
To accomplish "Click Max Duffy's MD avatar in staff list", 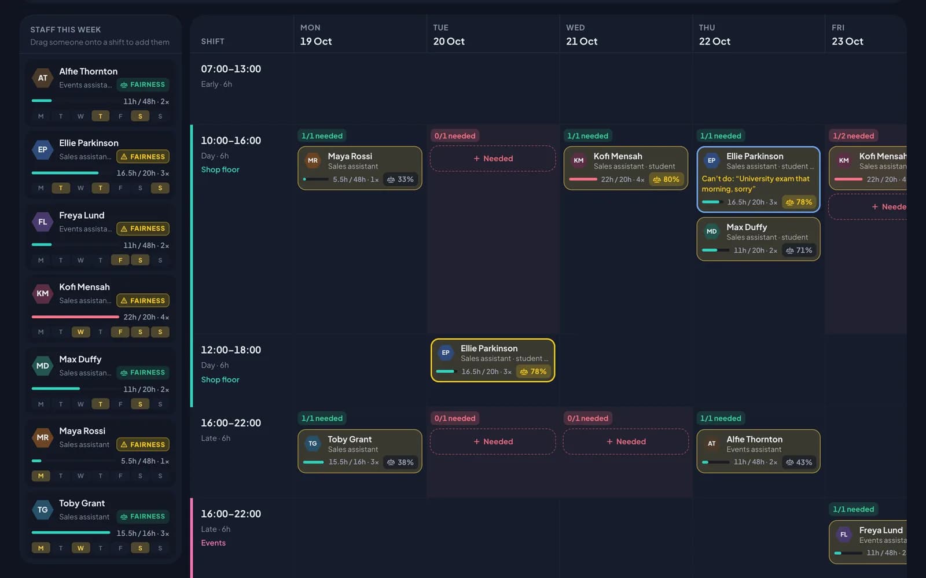I will (x=43, y=366).
